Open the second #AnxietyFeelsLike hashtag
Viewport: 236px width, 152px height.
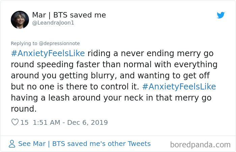[179, 86]
